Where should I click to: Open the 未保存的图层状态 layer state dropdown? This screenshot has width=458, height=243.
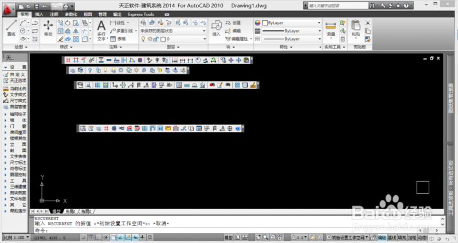(x=173, y=31)
